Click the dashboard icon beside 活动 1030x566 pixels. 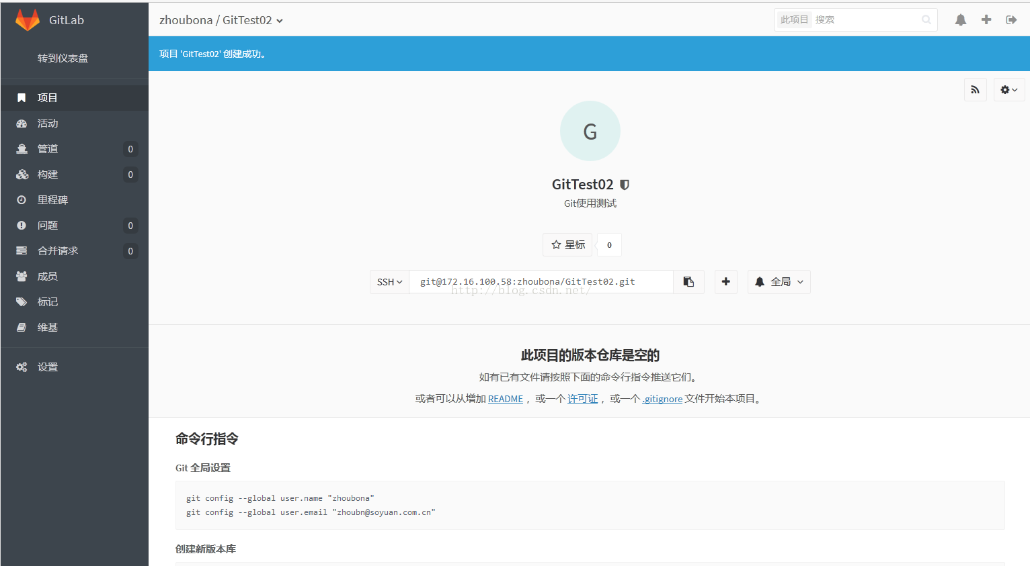point(22,124)
